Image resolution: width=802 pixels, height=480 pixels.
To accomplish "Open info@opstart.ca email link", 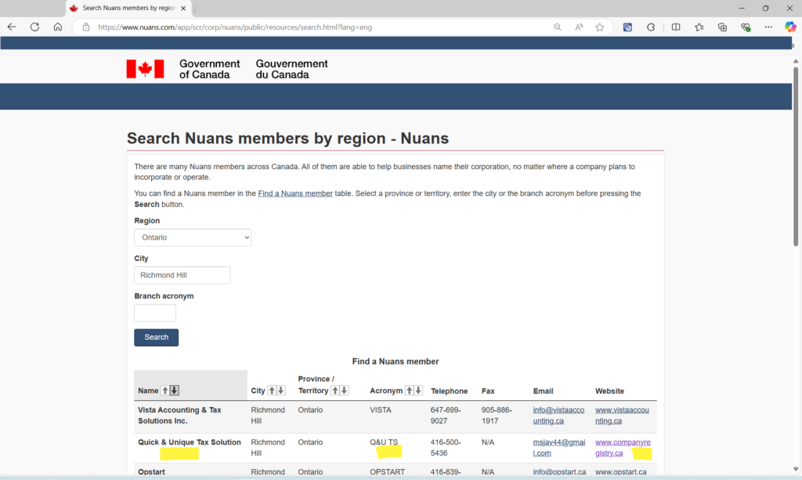I will (559, 472).
